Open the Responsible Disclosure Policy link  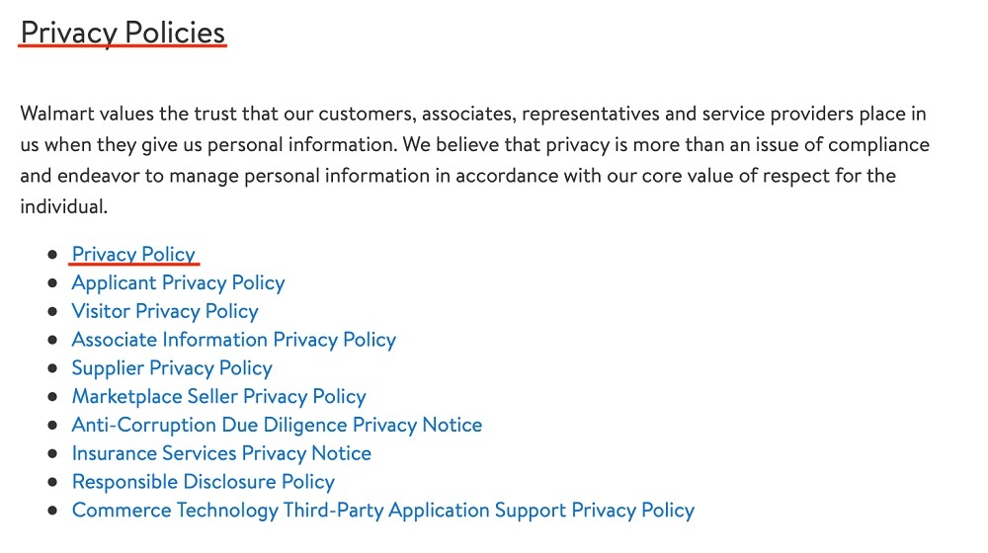[x=203, y=481]
